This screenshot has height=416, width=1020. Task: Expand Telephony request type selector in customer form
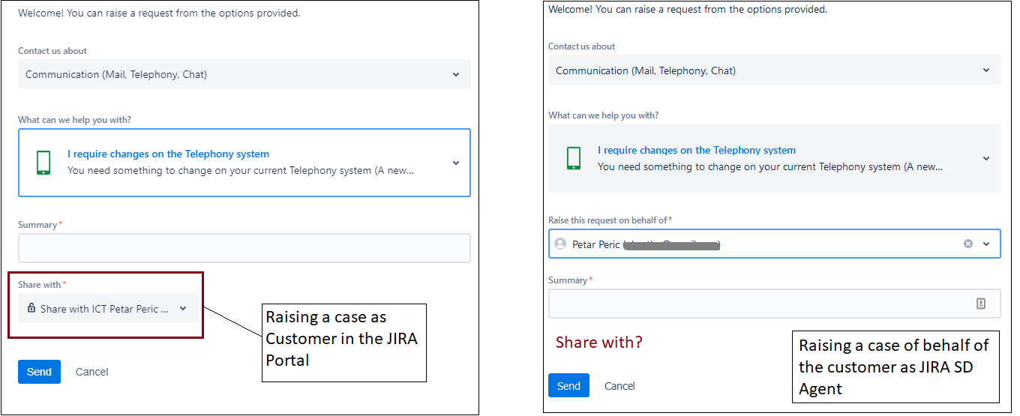click(244, 163)
